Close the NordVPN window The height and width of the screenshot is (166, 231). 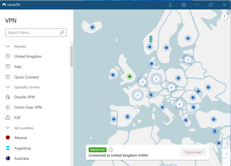point(224,5)
